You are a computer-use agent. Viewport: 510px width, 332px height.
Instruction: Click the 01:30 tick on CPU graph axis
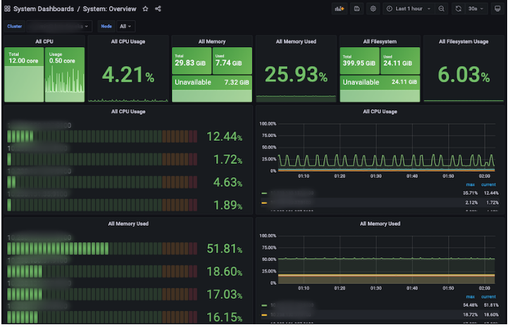tap(376, 176)
